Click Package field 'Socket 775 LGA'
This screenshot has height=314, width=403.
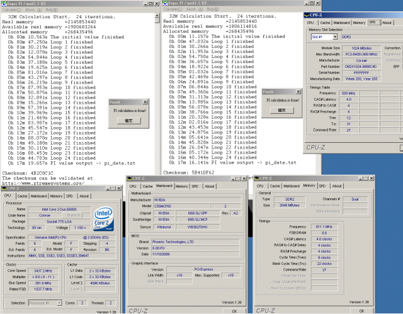59,221
